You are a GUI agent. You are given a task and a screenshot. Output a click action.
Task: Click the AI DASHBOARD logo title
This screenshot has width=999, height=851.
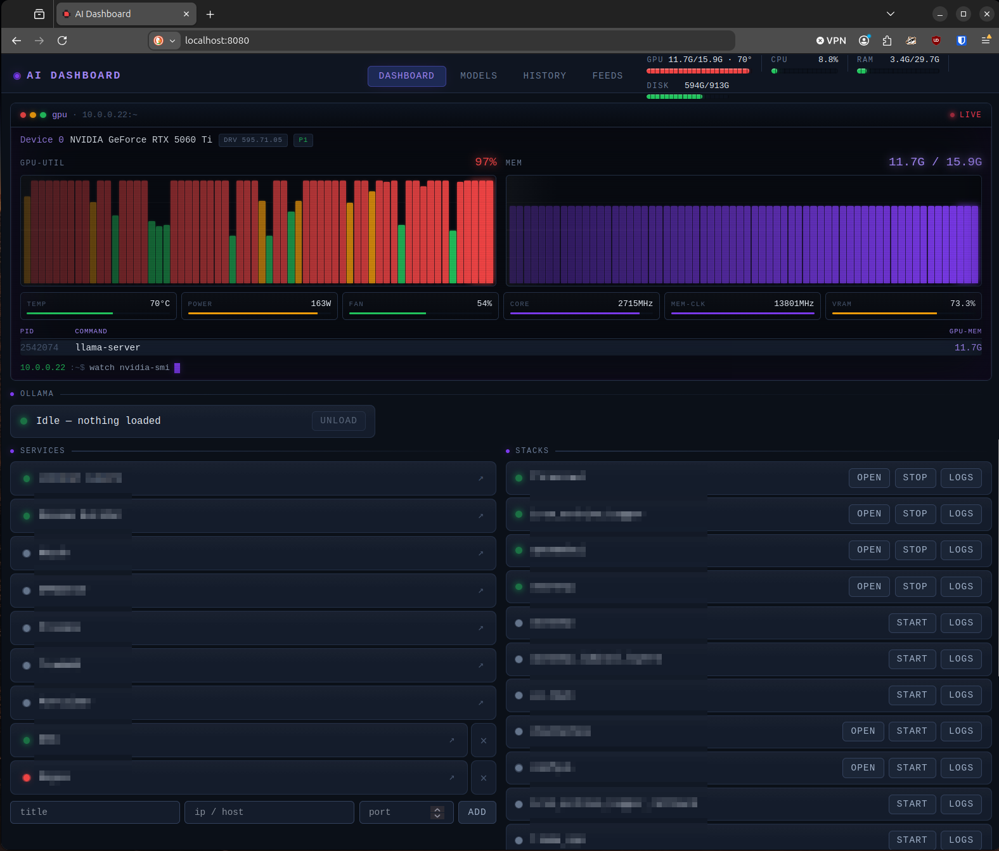(67, 75)
